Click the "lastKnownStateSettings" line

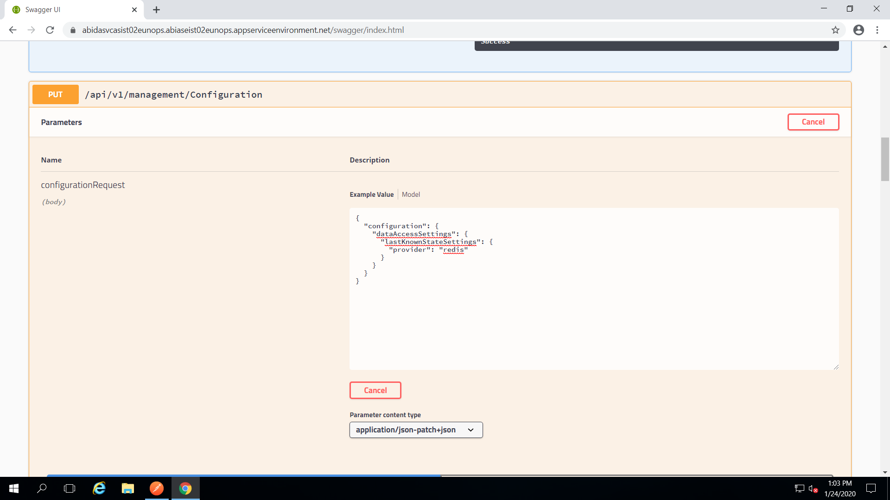coord(436,242)
